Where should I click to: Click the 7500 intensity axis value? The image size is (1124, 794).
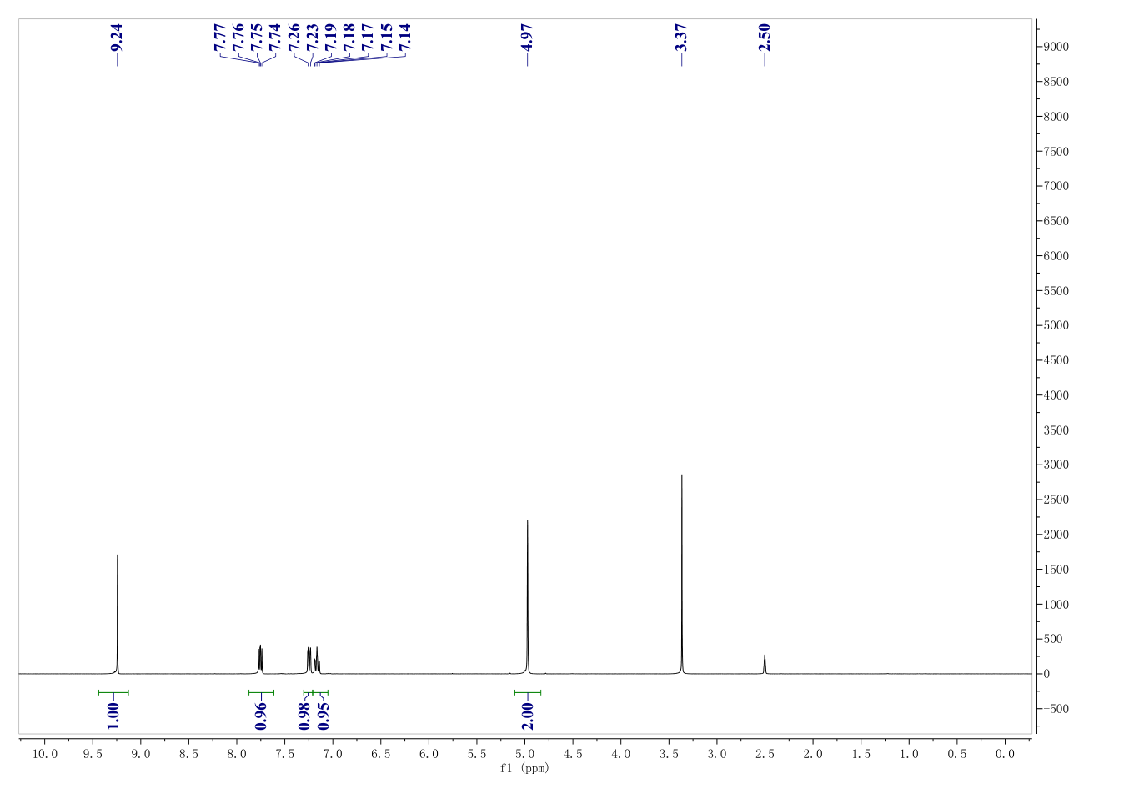[x=1055, y=152]
